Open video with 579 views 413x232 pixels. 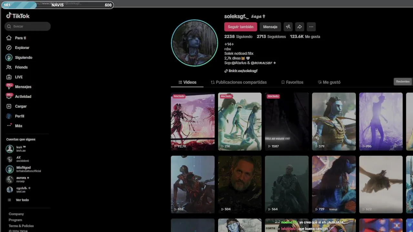pyautogui.click(x=334, y=121)
